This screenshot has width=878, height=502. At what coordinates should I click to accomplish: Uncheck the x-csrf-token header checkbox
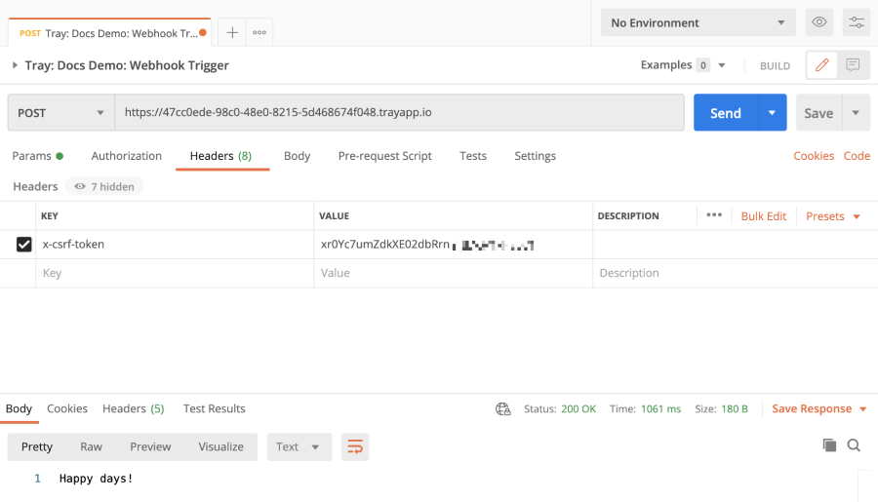pos(24,245)
